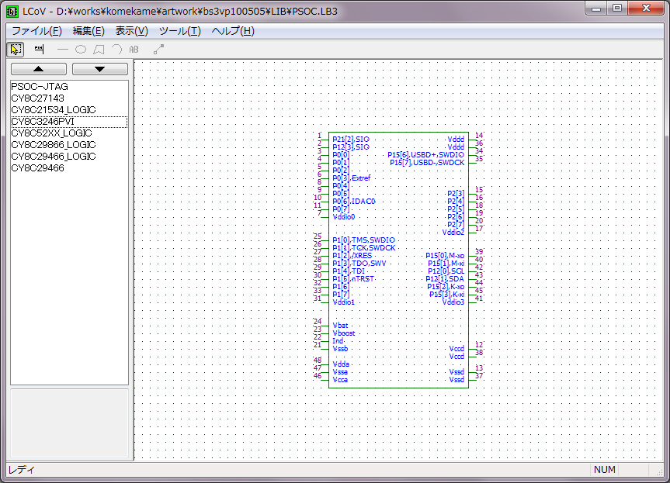Select CY8C27143 in the component list
The height and width of the screenshot is (483, 670).
[x=69, y=98]
